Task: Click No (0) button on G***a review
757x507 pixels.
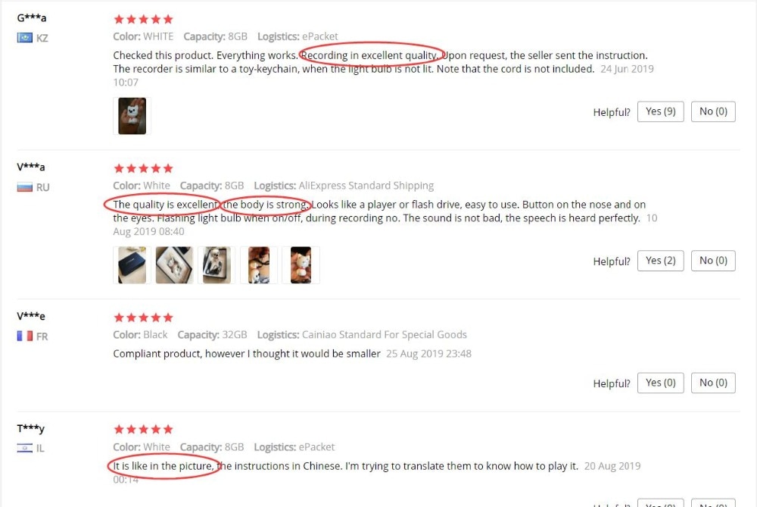Action: tap(713, 111)
